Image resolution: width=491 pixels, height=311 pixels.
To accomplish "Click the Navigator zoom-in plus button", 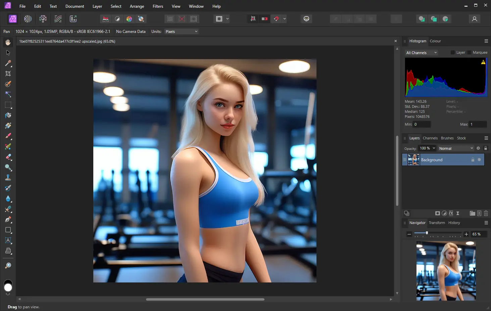I will 466,234.
